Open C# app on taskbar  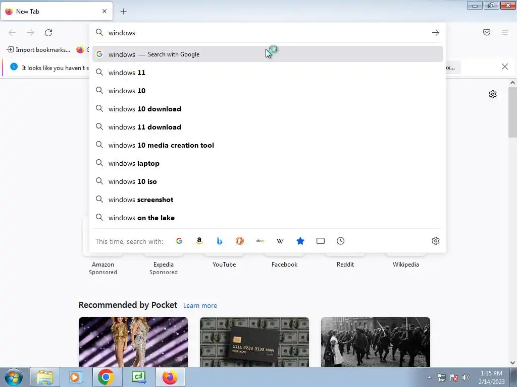(139, 377)
